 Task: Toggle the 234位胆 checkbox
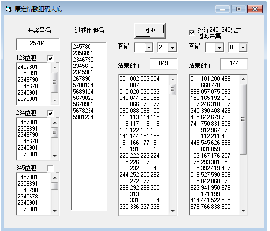(x=50, y=113)
